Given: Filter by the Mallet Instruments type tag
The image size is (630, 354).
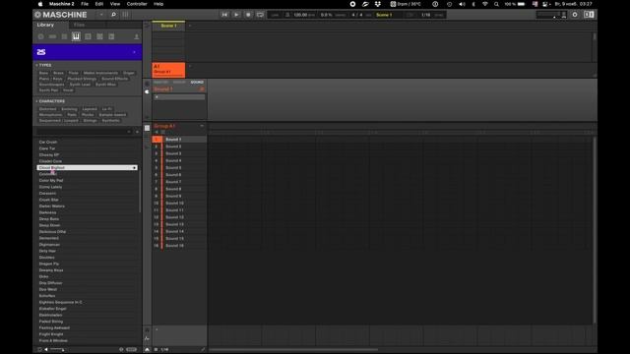Looking at the screenshot, I should 100,73.
